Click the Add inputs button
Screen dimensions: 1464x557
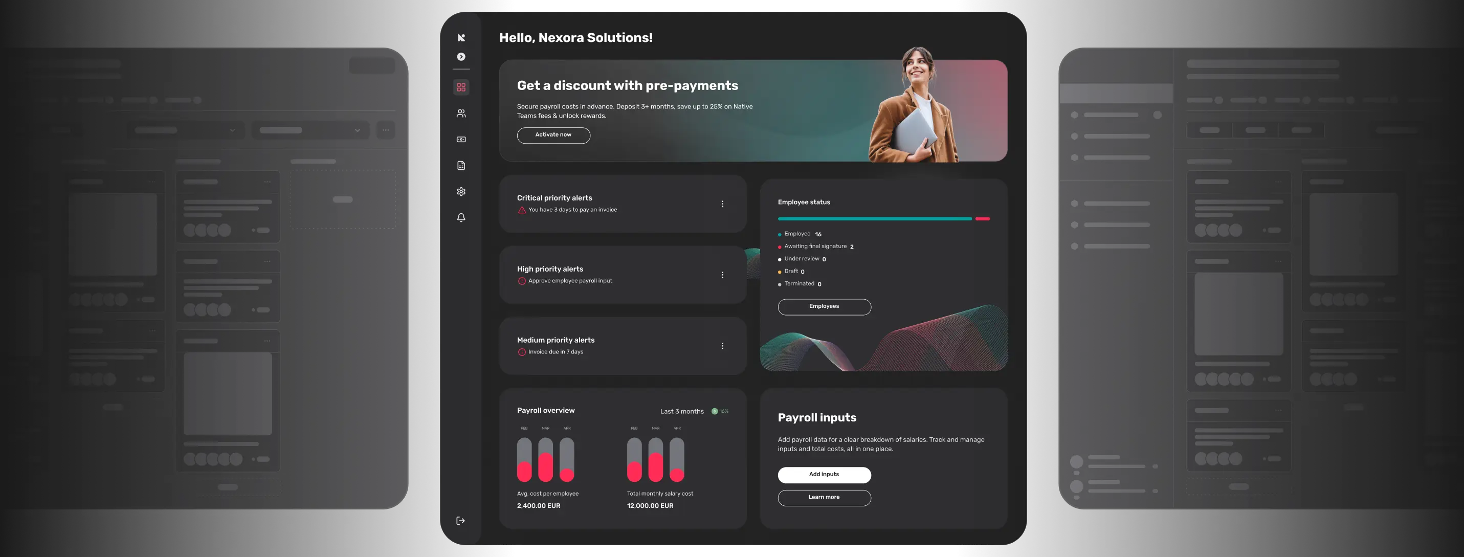(x=824, y=475)
